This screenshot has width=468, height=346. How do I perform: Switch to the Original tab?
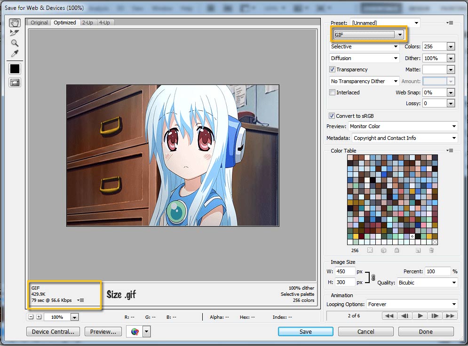(39, 23)
